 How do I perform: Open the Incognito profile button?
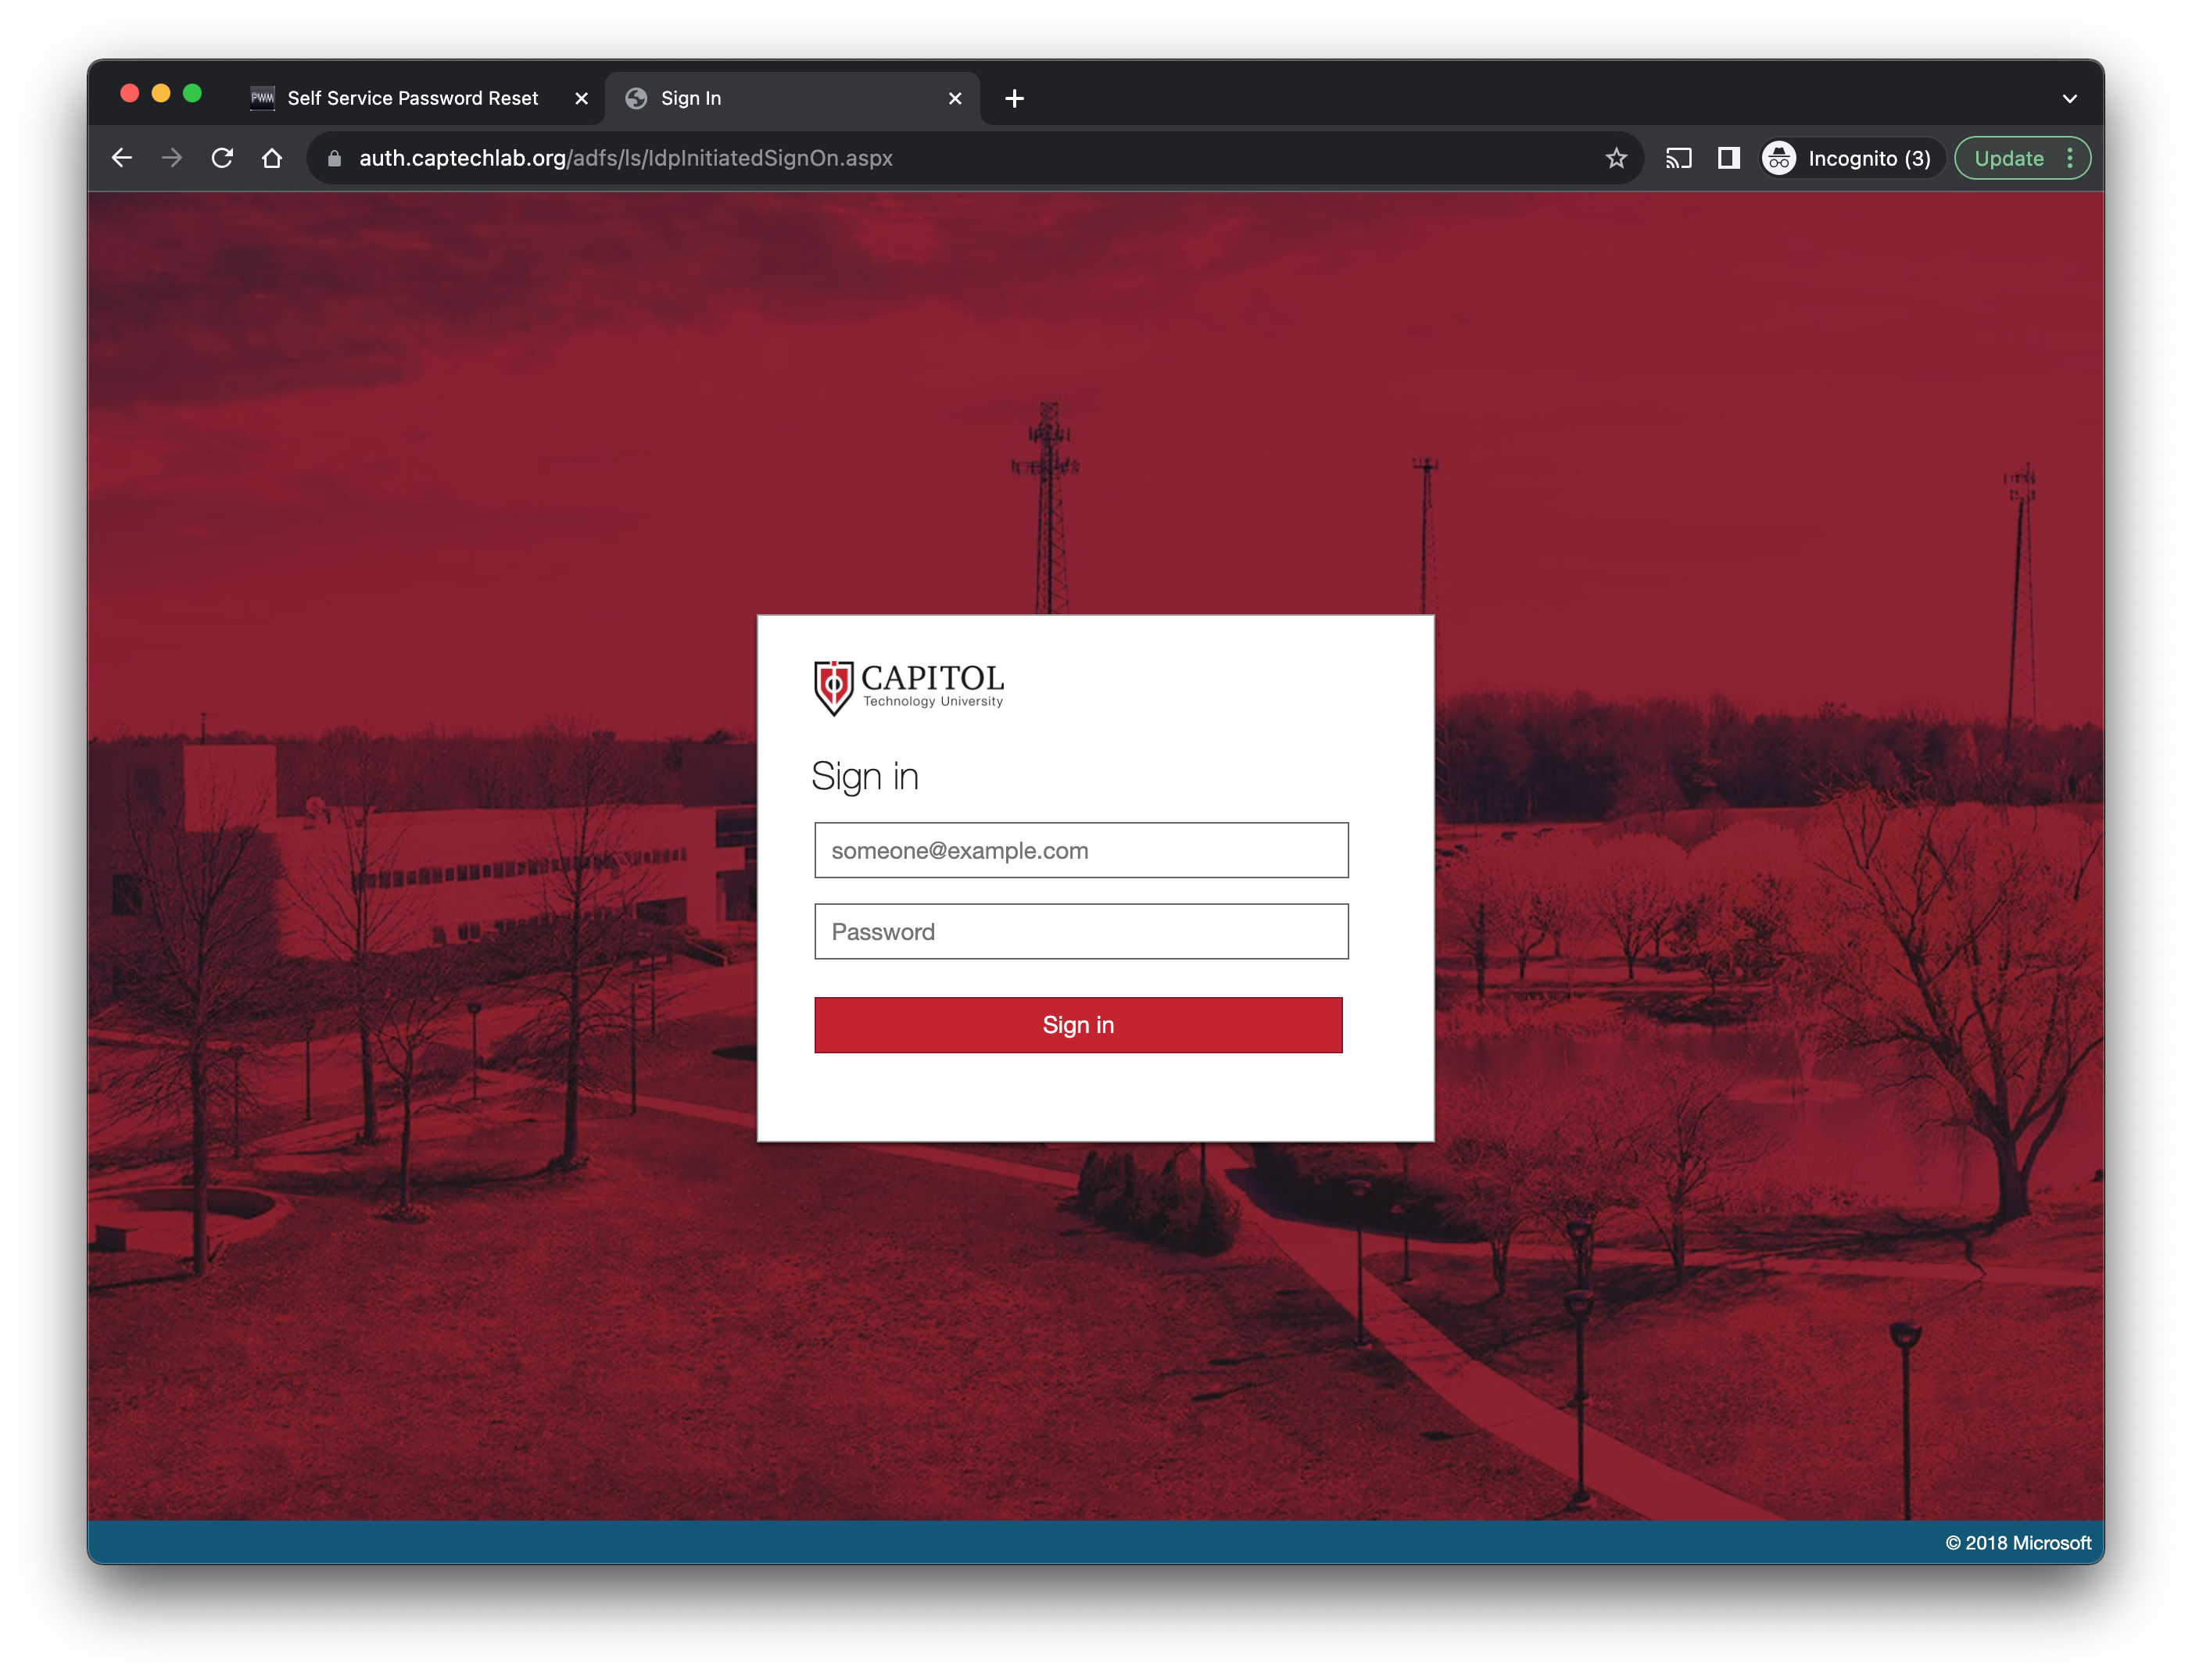(1850, 158)
